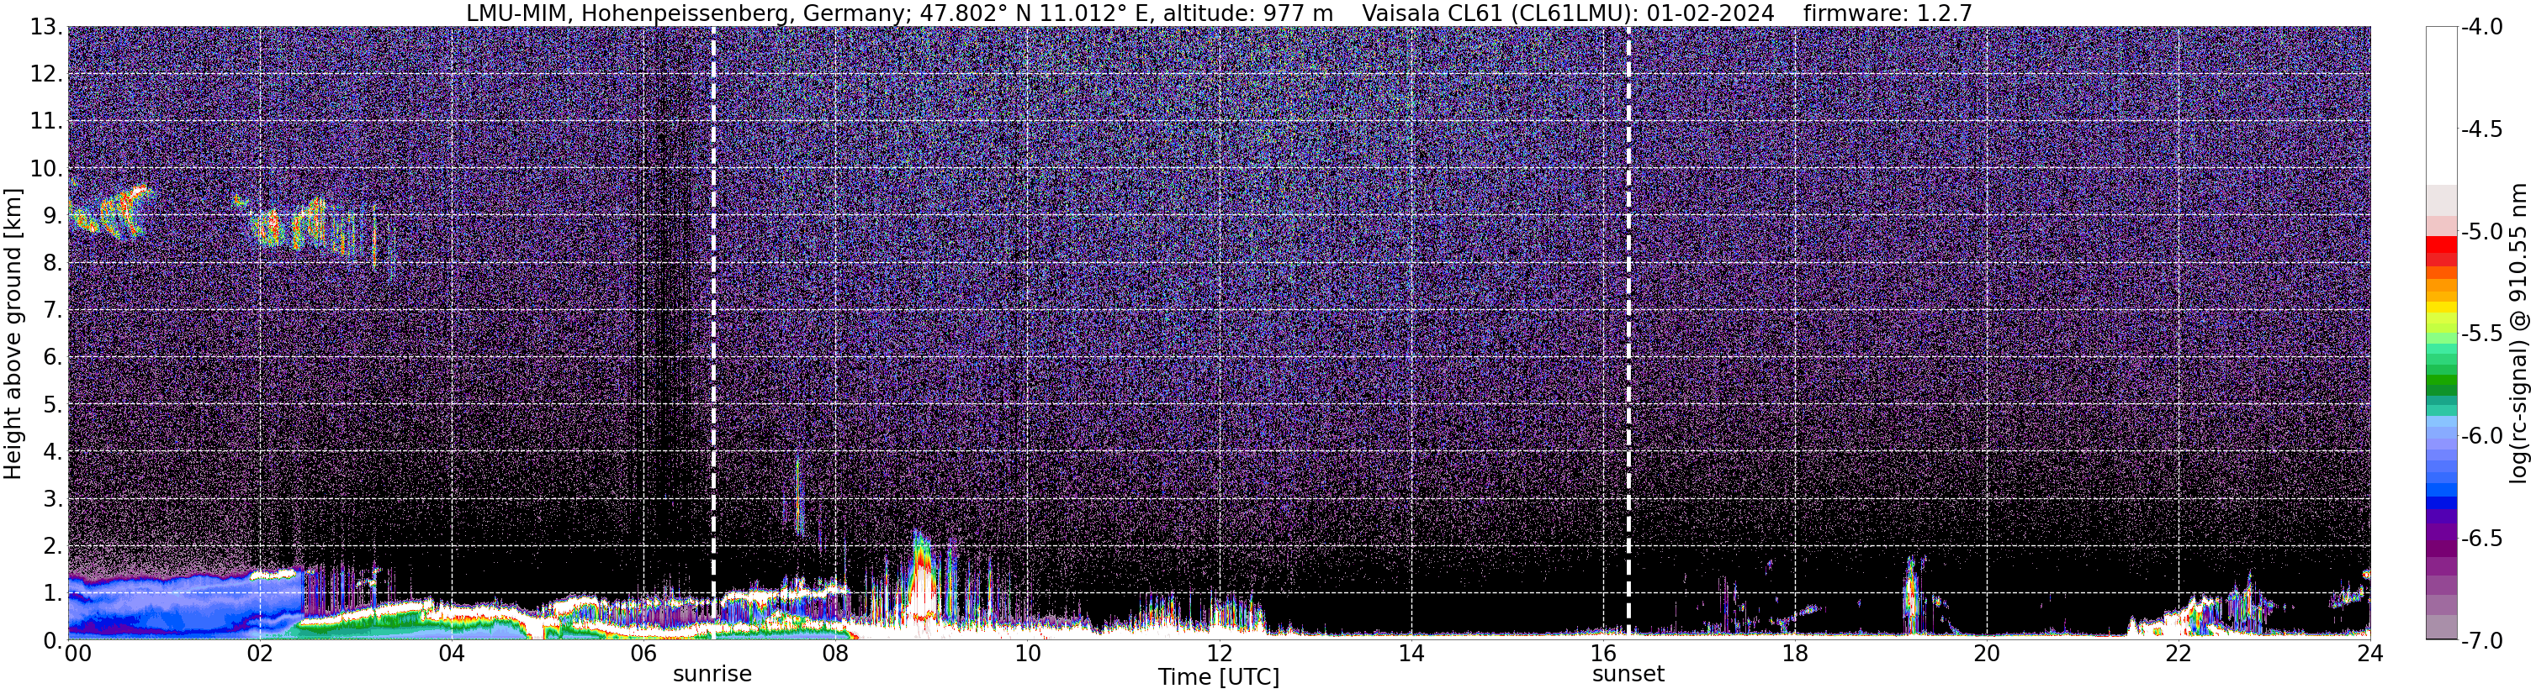The image size is (2536, 694).
Task: Click the 'firmware: 1.2.7' text
Action: 1887,13
